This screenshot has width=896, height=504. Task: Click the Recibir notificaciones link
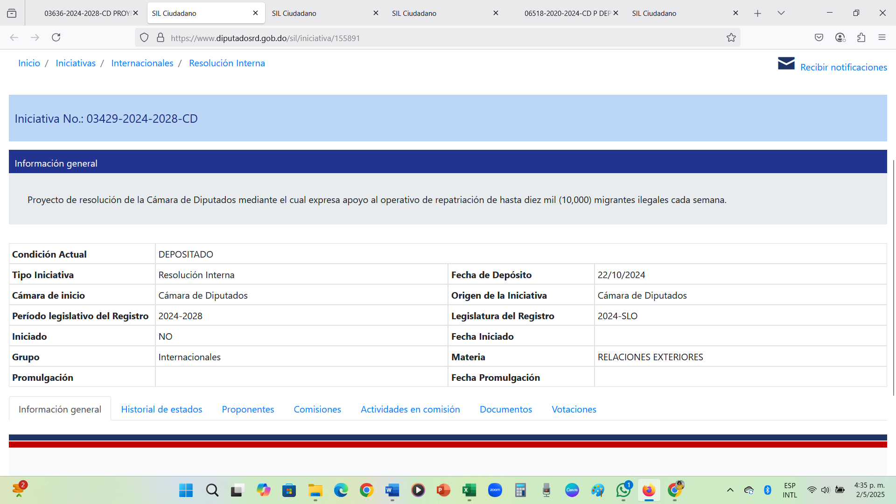(x=844, y=67)
